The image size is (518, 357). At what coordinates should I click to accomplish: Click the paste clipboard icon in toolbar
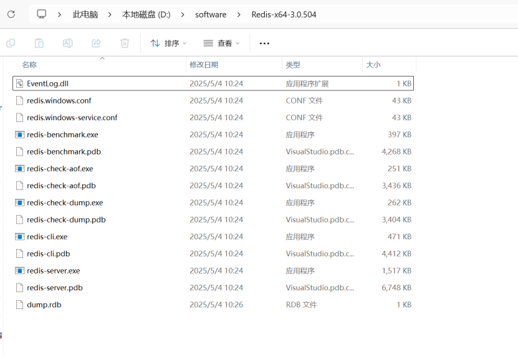click(39, 43)
